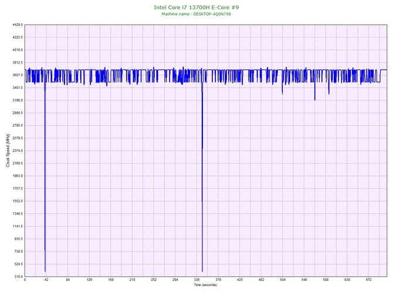Click the 252 mark on the time axis
Image resolution: width=393 pixels, height=295 pixels.
click(154, 280)
